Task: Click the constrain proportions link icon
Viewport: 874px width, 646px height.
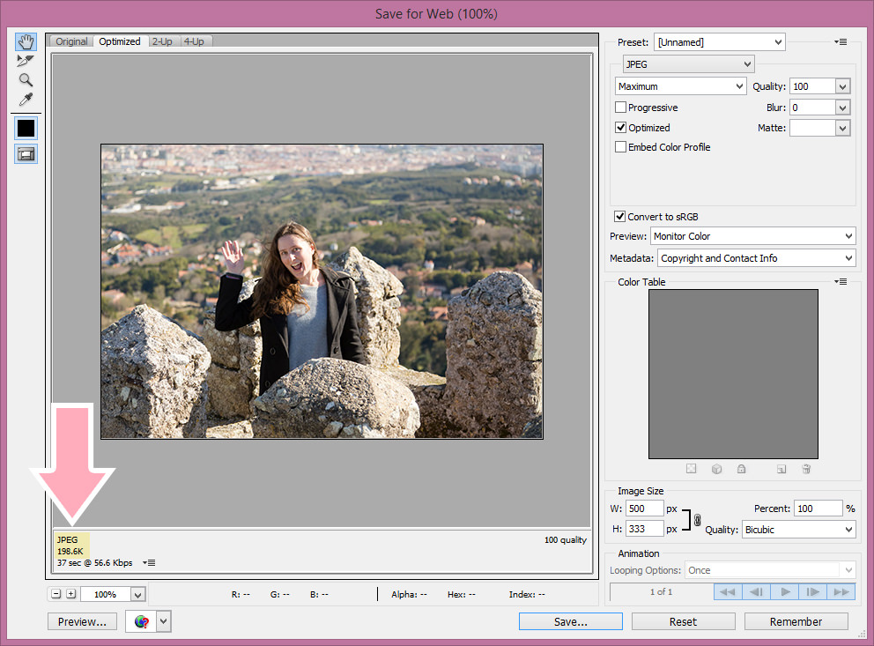Action: (698, 520)
